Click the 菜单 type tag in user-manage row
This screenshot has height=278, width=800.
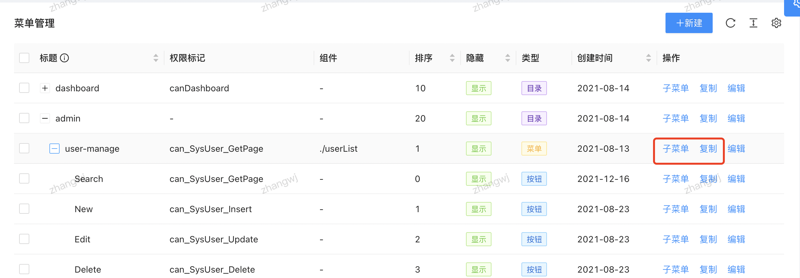(x=534, y=149)
